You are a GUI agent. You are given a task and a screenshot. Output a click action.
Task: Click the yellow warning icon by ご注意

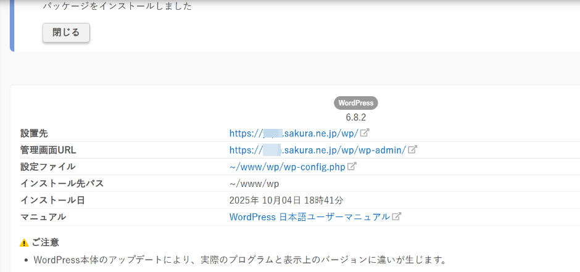pyautogui.click(x=24, y=243)
